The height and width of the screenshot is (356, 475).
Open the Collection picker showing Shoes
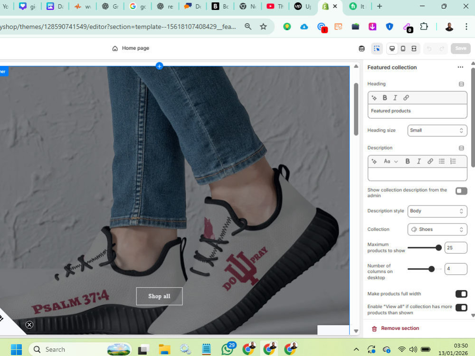(437, 229)
